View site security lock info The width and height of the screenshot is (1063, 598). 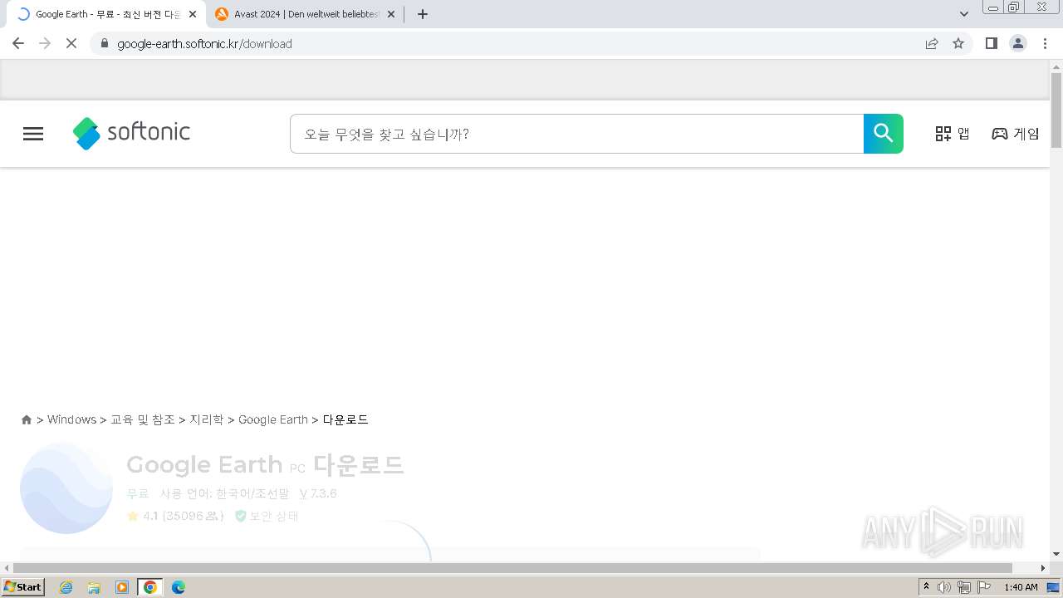pyautogui.click(x=105, y=43)
